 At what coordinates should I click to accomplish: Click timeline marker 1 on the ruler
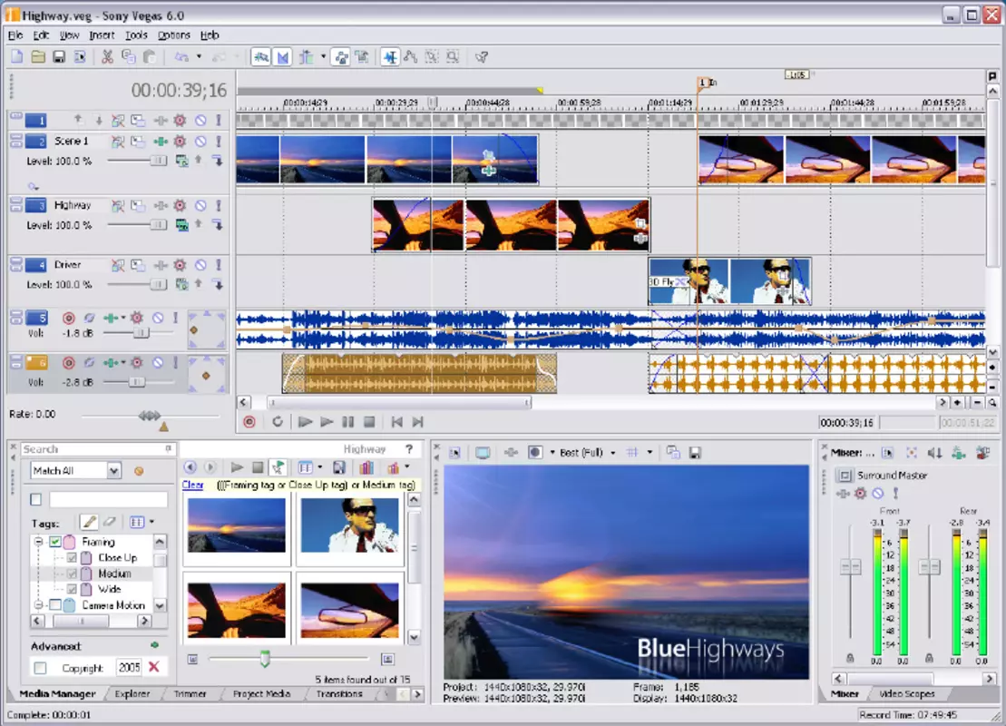point(702,83)
